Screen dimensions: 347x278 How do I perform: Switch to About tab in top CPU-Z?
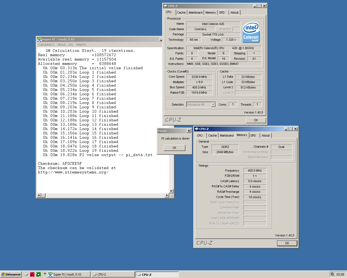pos(234,12)
